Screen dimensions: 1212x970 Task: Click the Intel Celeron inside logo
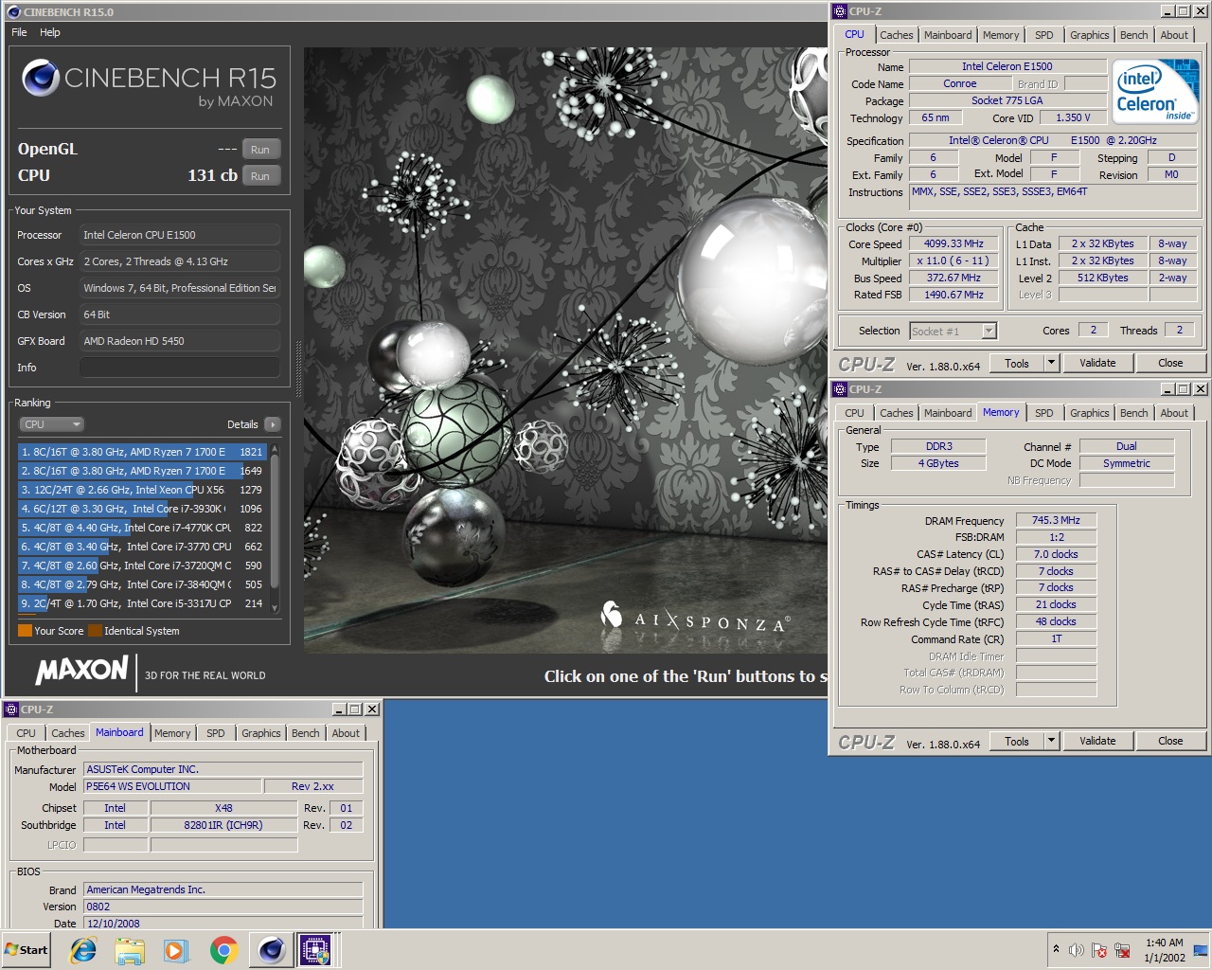1156,92
